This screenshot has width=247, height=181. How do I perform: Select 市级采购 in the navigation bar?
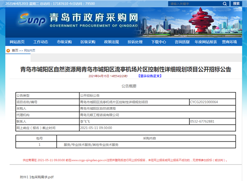[x=64, y=42]
